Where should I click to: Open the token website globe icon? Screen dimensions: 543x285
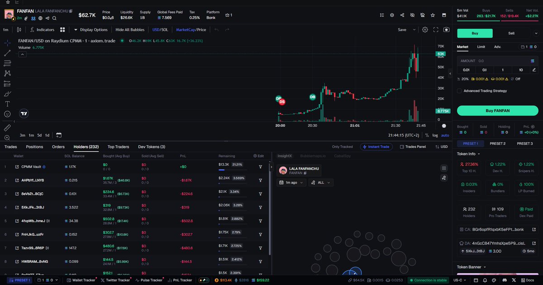coord(40,18)
